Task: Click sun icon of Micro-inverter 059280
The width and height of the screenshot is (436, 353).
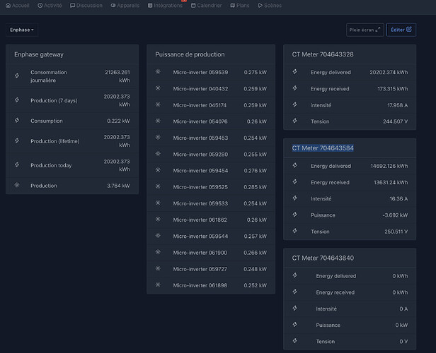Action: point(158,154)
